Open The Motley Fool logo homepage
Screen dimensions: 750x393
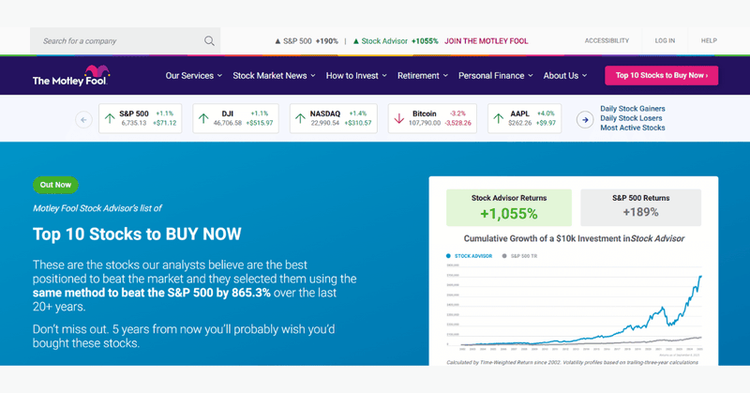71,76
